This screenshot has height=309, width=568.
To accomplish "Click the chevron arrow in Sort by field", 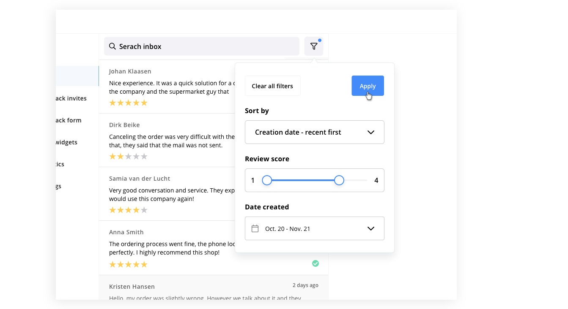I will tap(371, 132).
